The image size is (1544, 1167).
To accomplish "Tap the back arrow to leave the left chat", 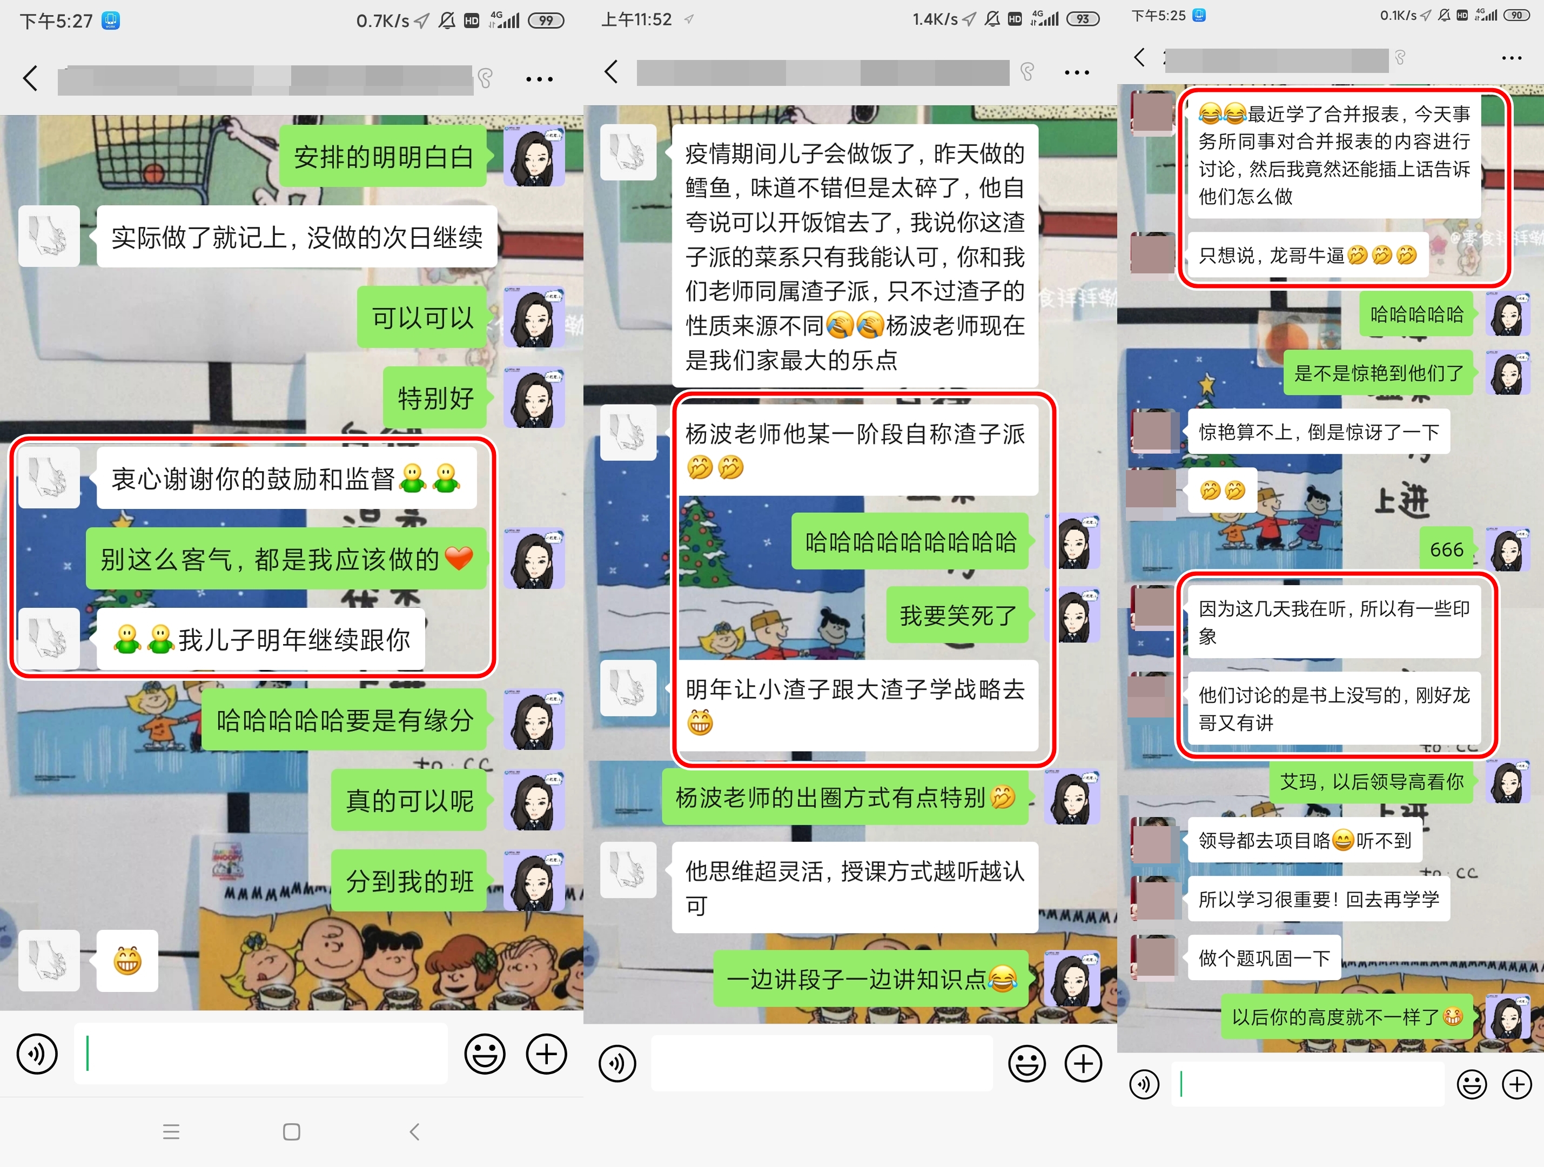I will point(31,79).
